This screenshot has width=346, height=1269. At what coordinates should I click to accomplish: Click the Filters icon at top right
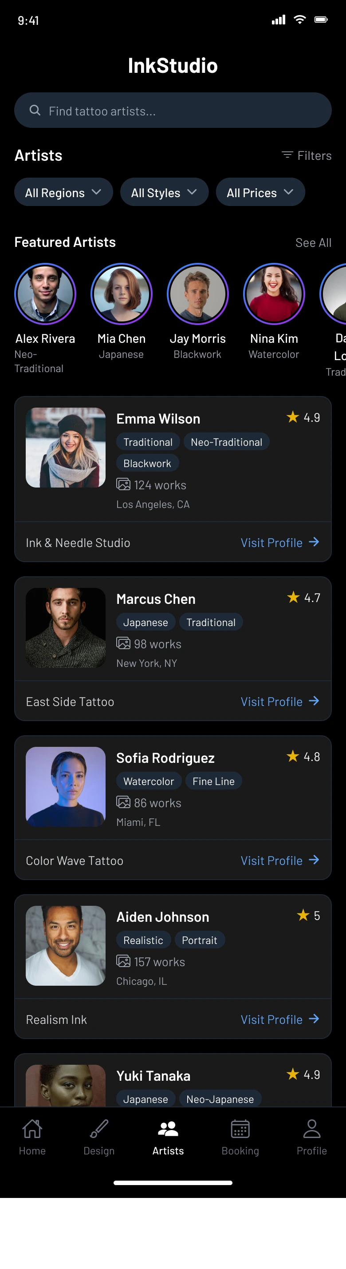pos(287,155)
